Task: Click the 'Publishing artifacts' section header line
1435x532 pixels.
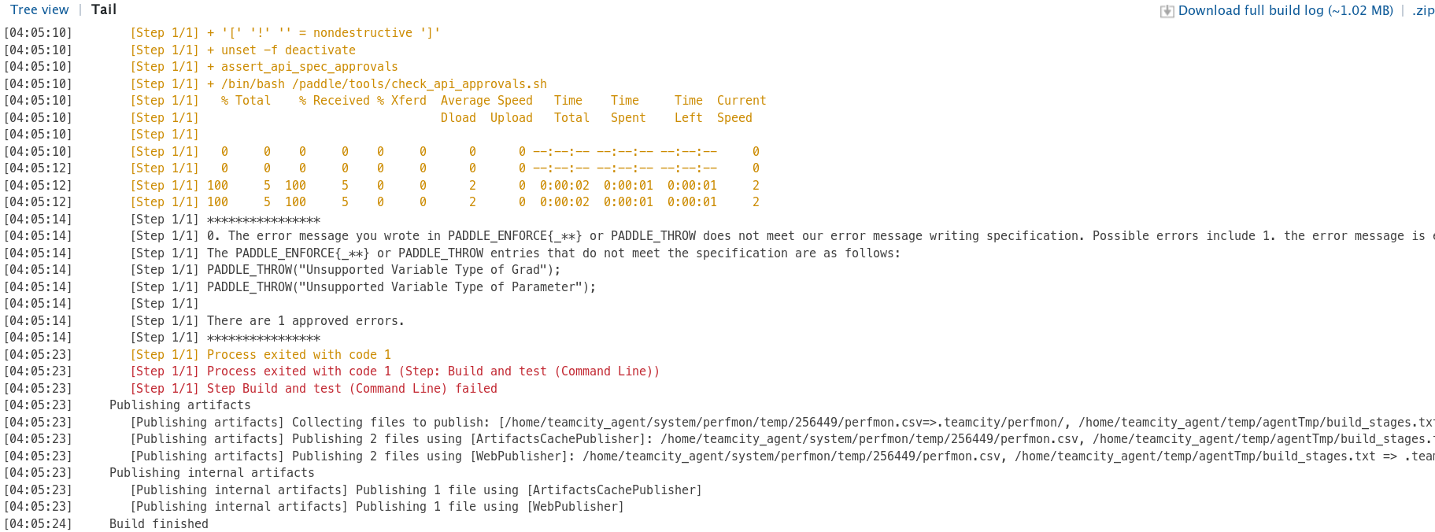Action: [180, 405]
